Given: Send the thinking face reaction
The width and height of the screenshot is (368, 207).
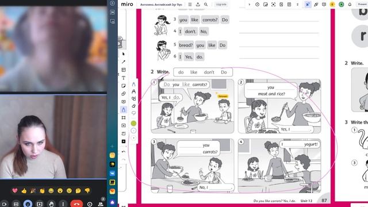Looking at the screenshot, I should [78, 190].
